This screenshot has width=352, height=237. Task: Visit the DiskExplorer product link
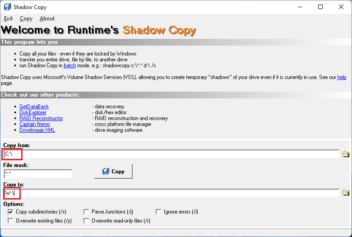click(33, 112)
